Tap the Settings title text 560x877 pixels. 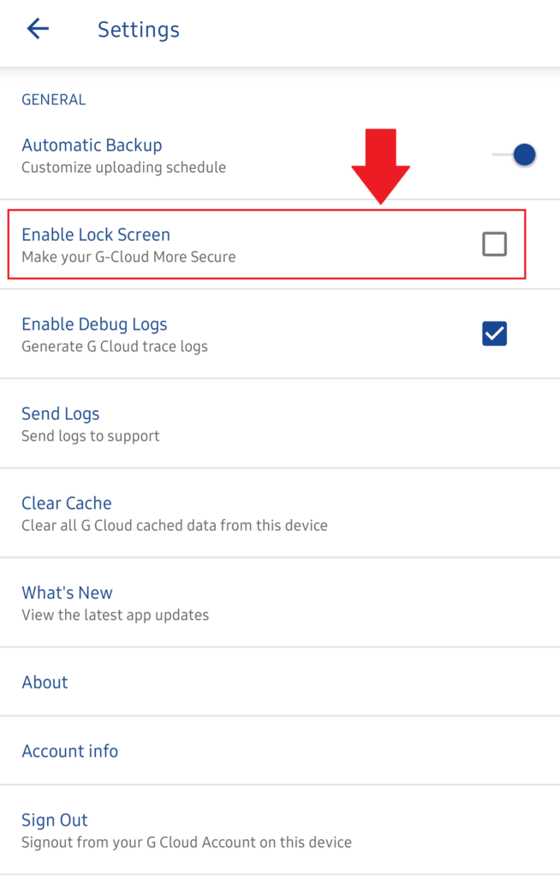[x=138, y=29]
